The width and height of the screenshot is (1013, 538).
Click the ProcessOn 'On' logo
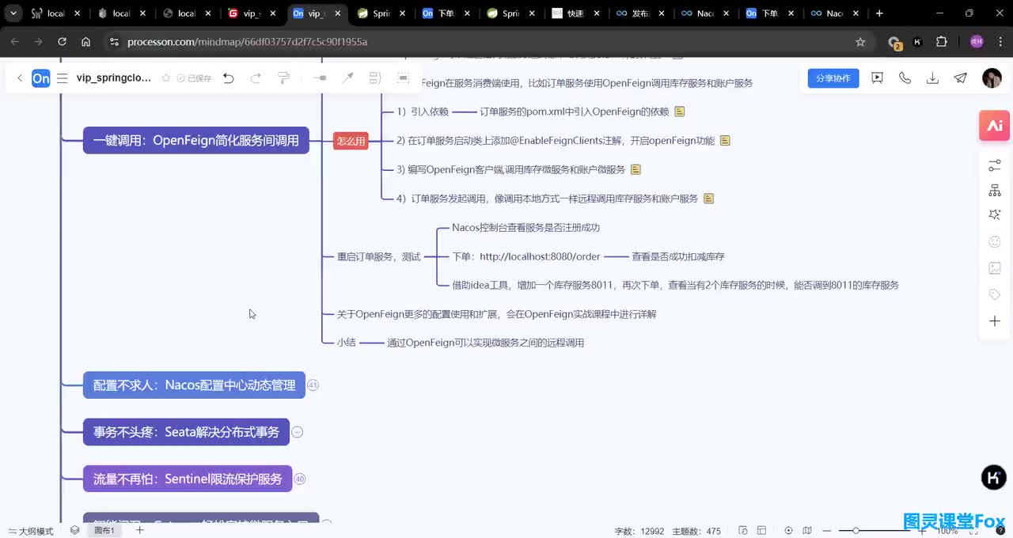click(x=40, y=78)
